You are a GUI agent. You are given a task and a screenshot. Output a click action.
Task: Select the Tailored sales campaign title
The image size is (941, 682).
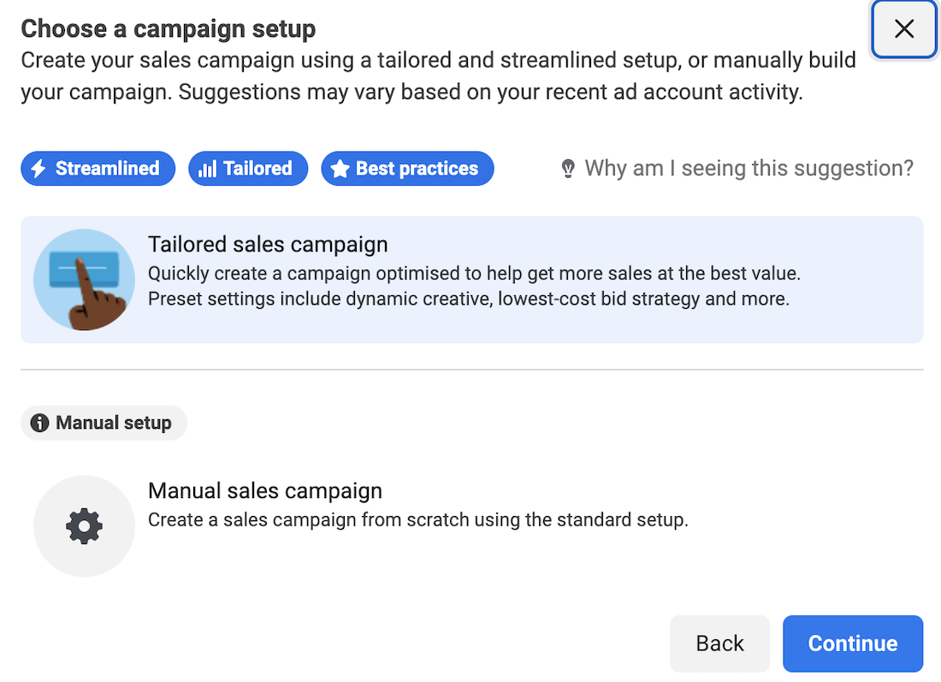[x=268, y=245]
